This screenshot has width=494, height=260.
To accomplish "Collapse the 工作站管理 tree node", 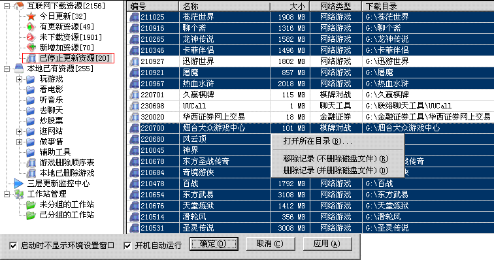I will click(7, 194).
